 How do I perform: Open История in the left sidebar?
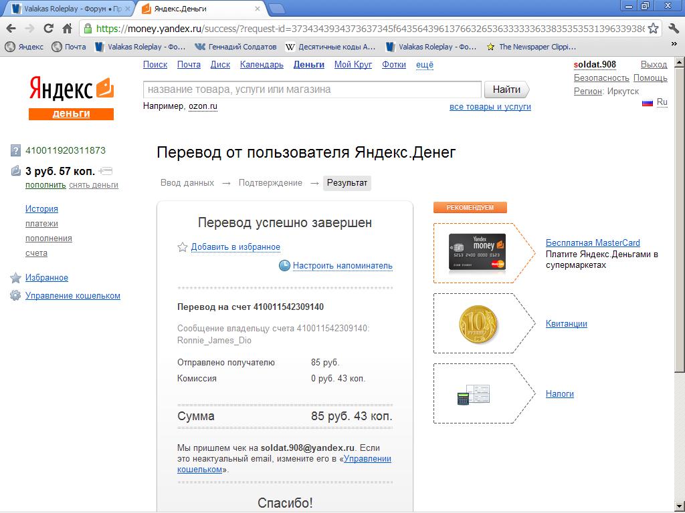click(x=41, y=209)
